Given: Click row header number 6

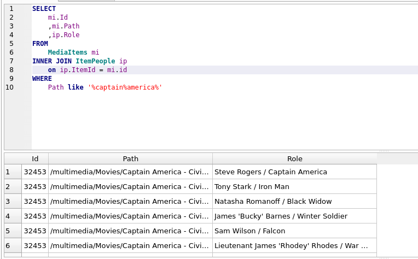Looking at the screenshot, I should point(13,246).
